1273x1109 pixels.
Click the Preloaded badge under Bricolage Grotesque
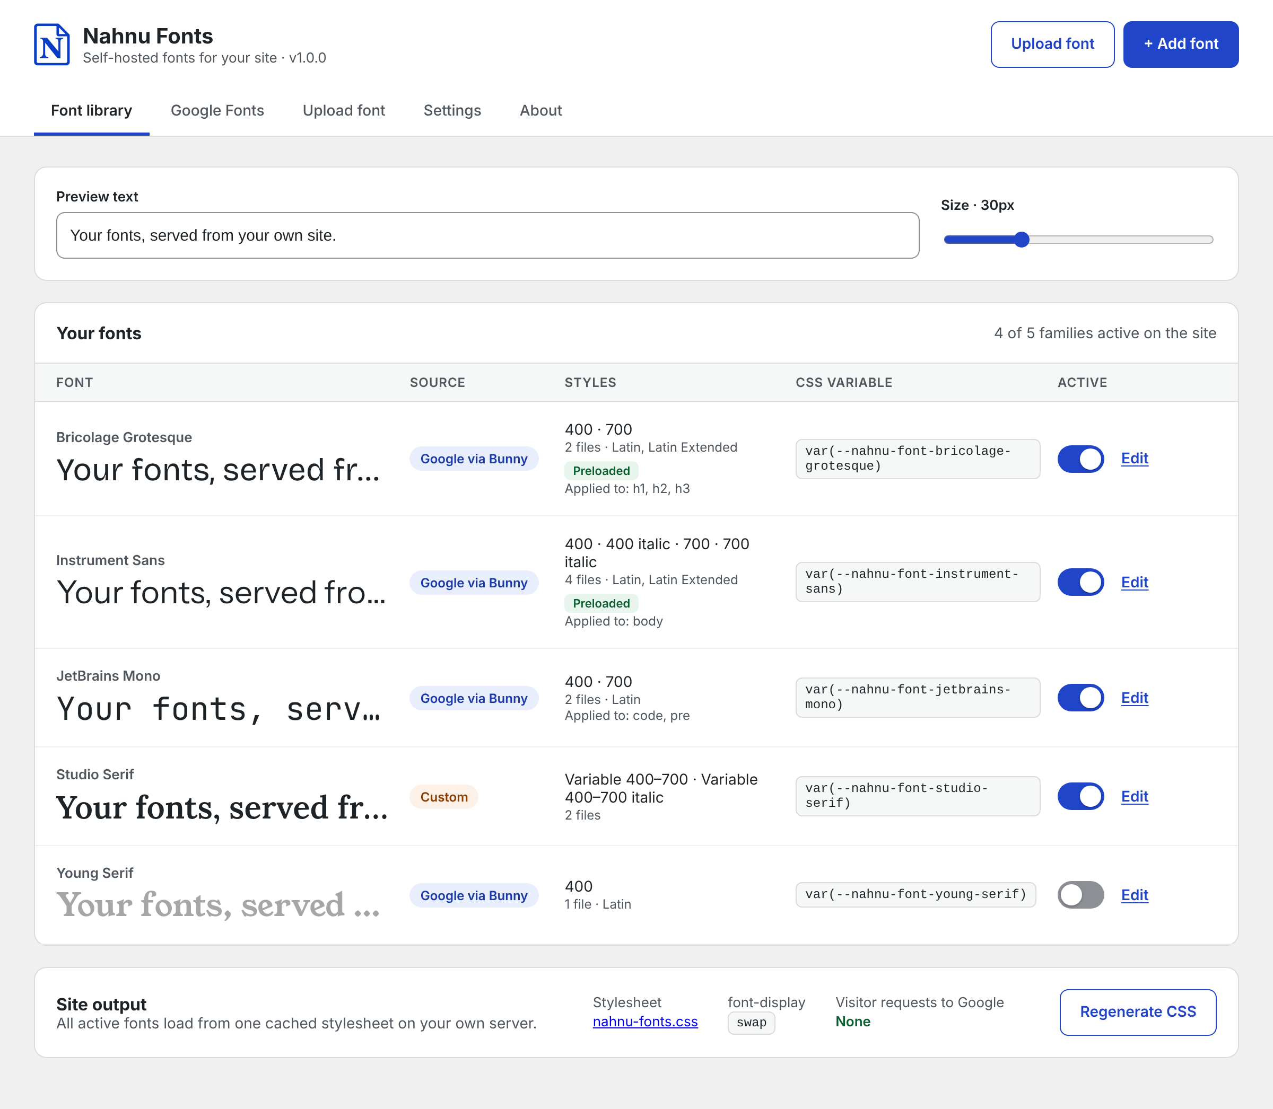pos(601,471)
